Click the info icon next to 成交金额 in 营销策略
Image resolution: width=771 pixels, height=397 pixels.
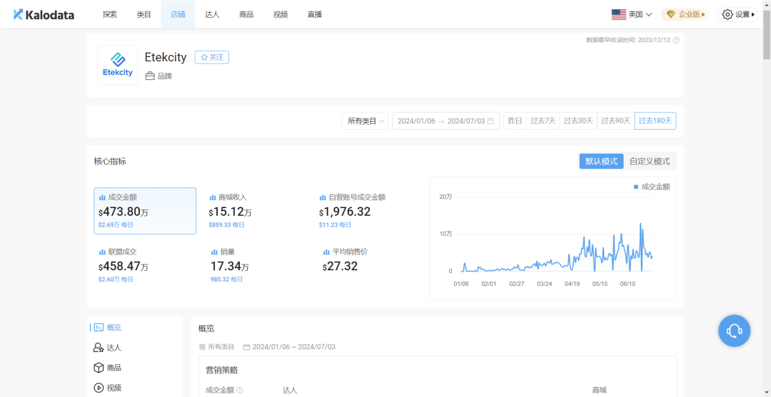point(240,391)
